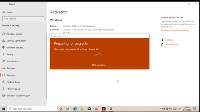
Task: Click the Preparing for upgrade dialog title bar
Action: (x=100, y=36)
